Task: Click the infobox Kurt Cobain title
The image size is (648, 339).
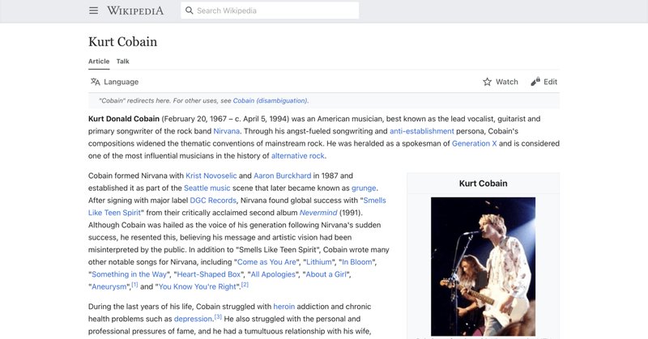Action: 483,184
